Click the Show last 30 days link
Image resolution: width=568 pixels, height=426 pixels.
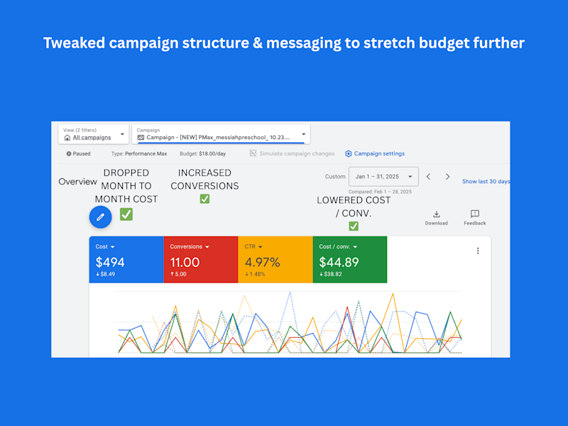click(486, 182)
